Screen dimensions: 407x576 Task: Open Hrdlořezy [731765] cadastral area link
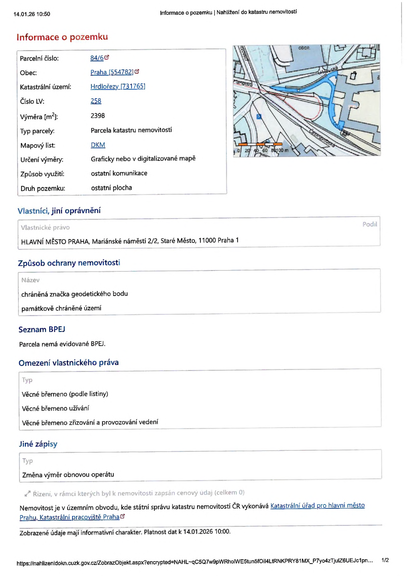pos(118,86)
